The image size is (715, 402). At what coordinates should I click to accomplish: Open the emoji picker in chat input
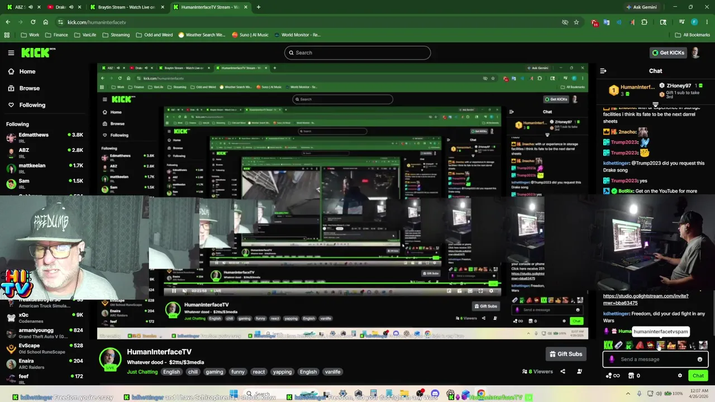[700, 360]
